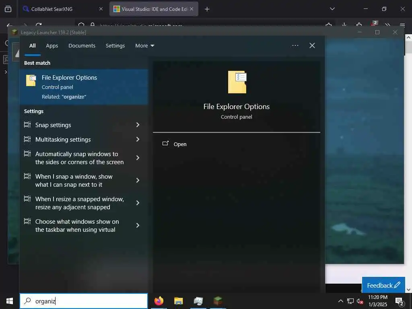
Task: Open File Explorer from the taskbar
Action: pyautogui.click(x=178, y=301)
